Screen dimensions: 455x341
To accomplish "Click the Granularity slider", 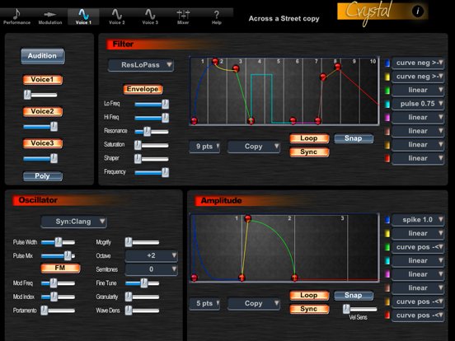I will (142, 297).
